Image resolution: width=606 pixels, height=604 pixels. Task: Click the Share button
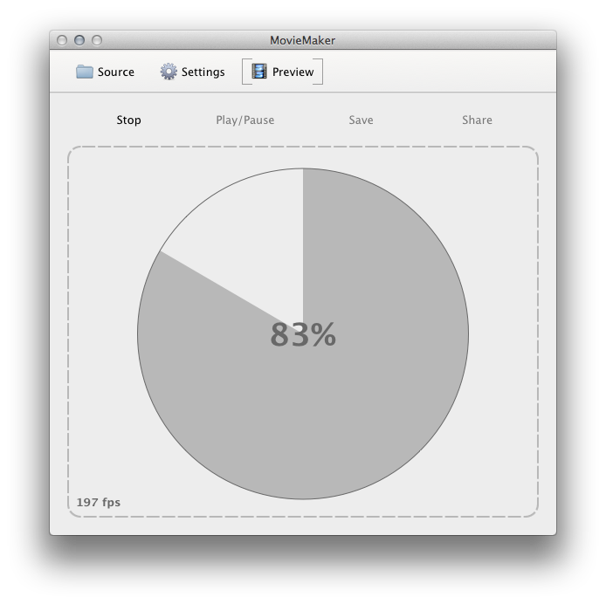[477, 120]
